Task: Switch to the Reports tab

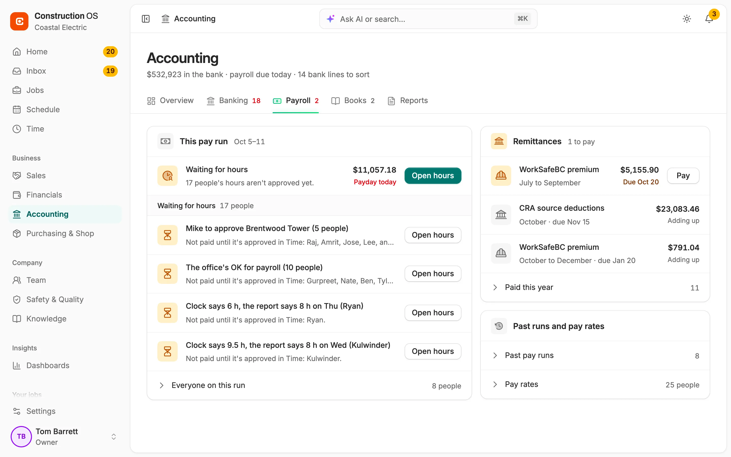Action: pos(407,101)
